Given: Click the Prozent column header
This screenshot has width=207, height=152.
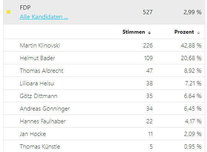Looking at the screenshot, I should [184, 32].
